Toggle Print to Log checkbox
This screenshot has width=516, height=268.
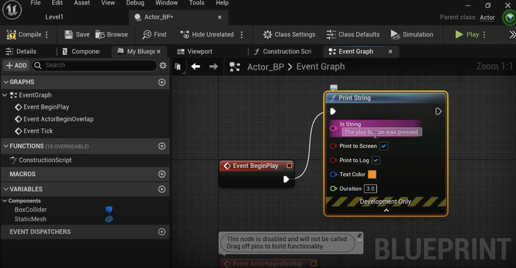[x=375, y=160]
